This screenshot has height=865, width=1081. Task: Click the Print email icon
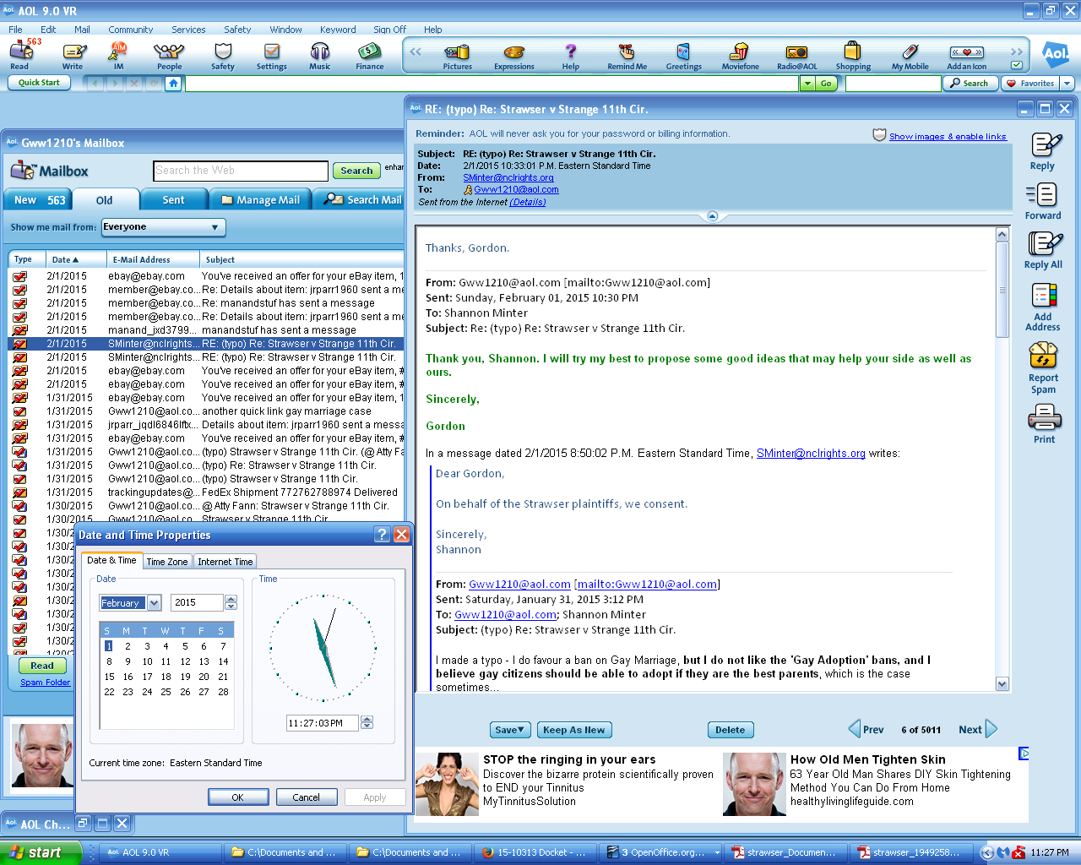point(1044,424)
